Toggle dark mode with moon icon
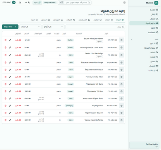The width and height of the screenshot is (161, 150). coord(20,3)
